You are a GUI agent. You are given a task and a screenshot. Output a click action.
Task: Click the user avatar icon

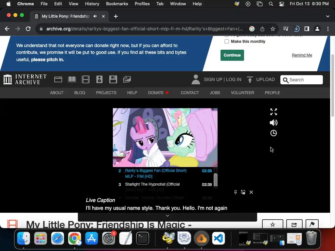tap(196, 79)
